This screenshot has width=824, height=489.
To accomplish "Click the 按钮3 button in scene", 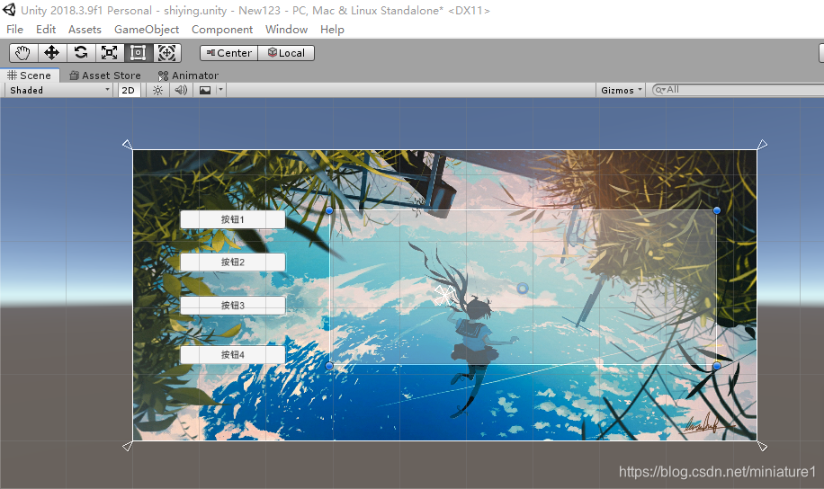I will point(233,305).
